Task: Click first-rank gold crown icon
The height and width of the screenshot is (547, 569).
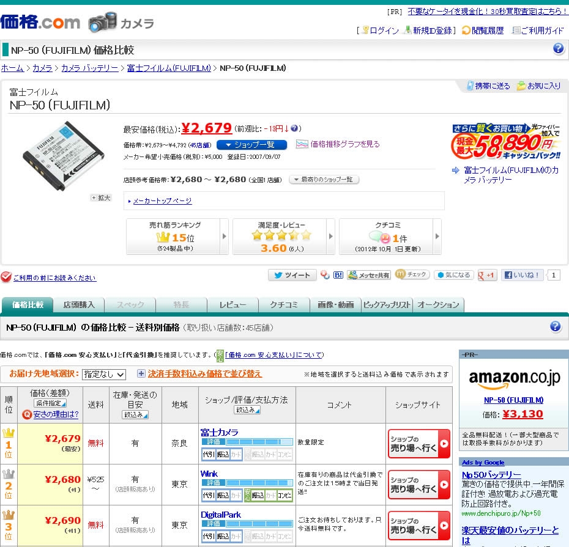Action: (9, 433)
